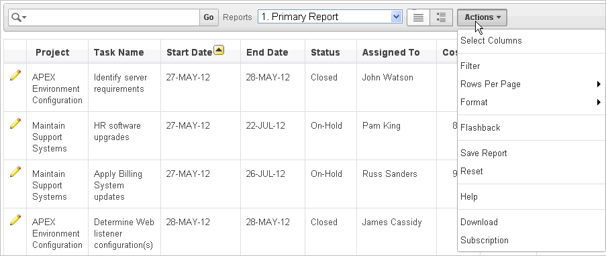The image size is (606, 256).
Task: Select Download from the Actions menu
Action: point(479,222)
